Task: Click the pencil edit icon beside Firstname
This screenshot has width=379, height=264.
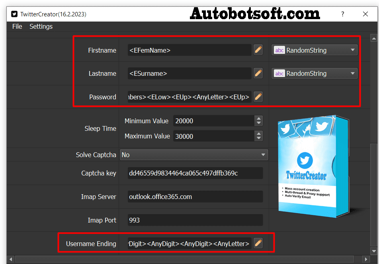Action: [258, 50]
